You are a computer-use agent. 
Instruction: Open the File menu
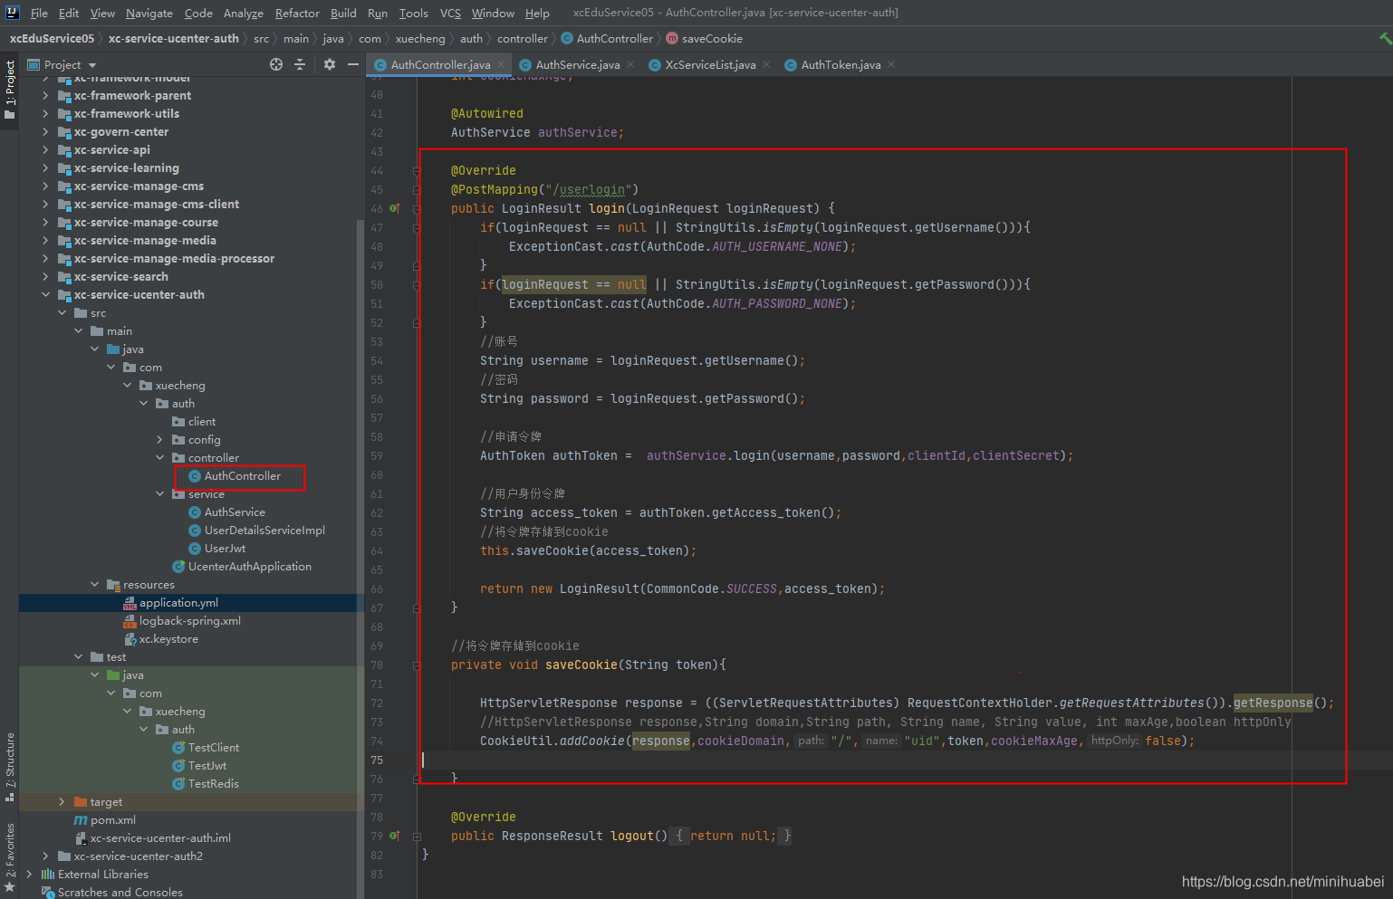[39, 13]
